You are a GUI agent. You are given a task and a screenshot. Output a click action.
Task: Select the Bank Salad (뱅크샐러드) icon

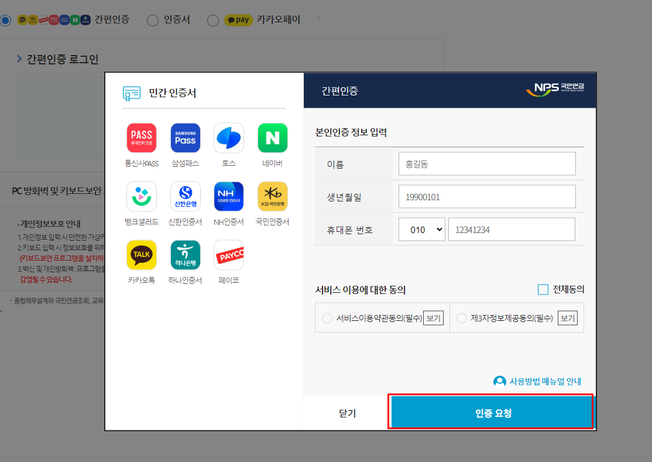(x=142, y=196)
